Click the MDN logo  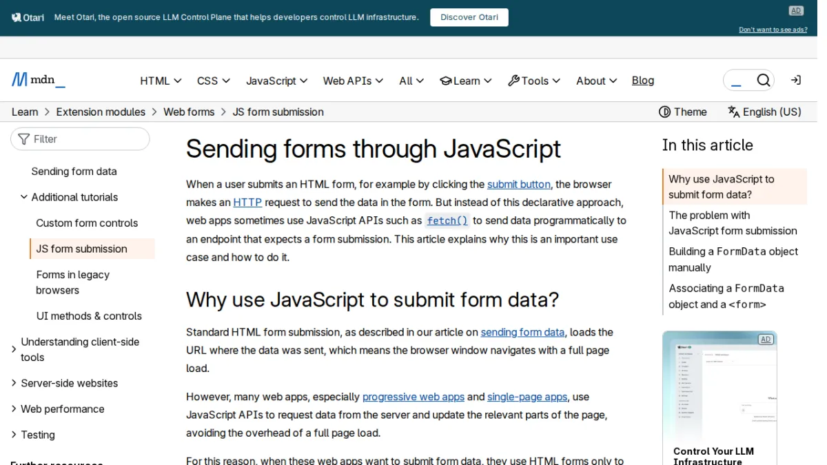[39, 80]
